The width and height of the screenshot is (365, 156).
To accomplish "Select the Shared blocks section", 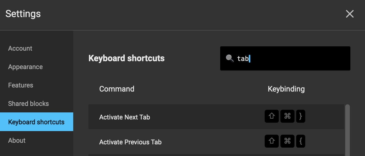I will [x=28, y=103].
